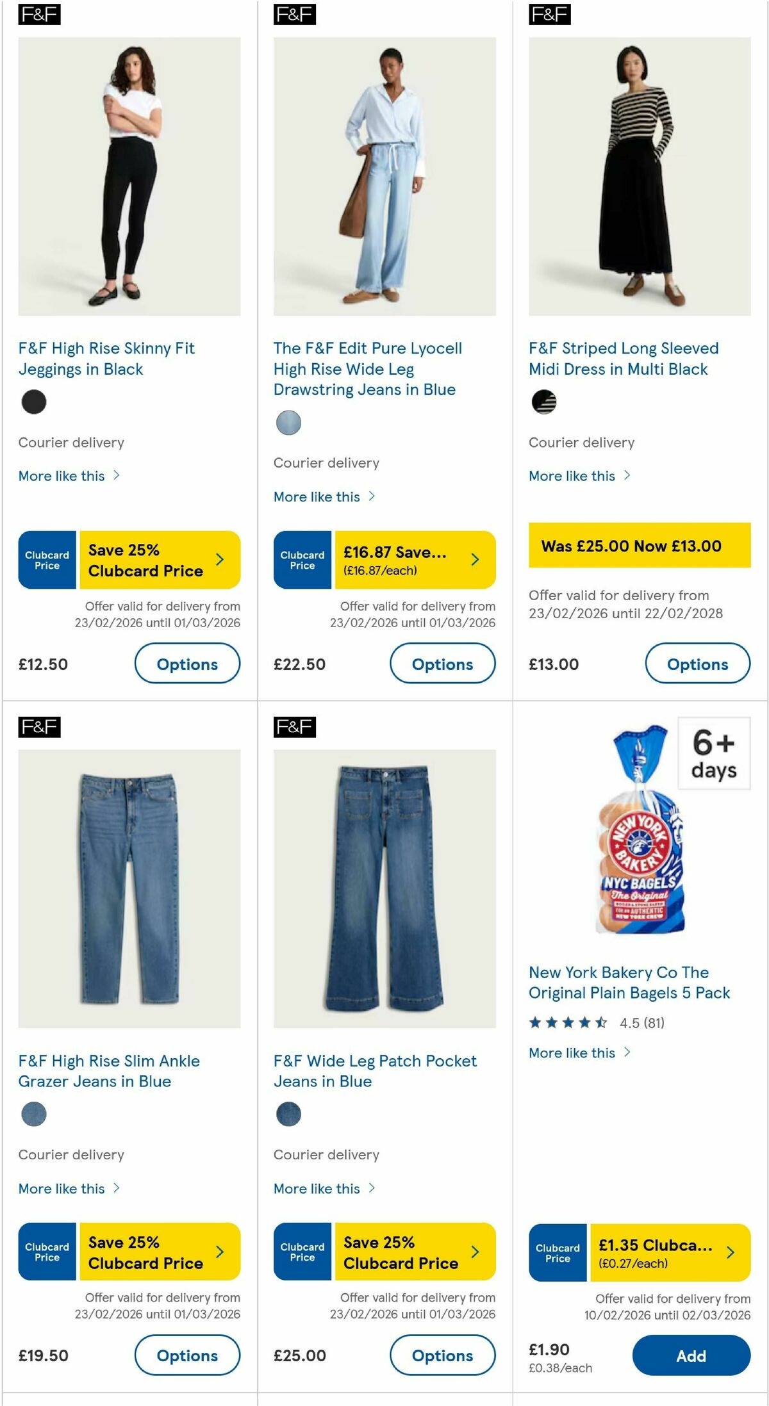
Task: Click the F&F logo above the striped dress
Action: click(x=549, y=13)
